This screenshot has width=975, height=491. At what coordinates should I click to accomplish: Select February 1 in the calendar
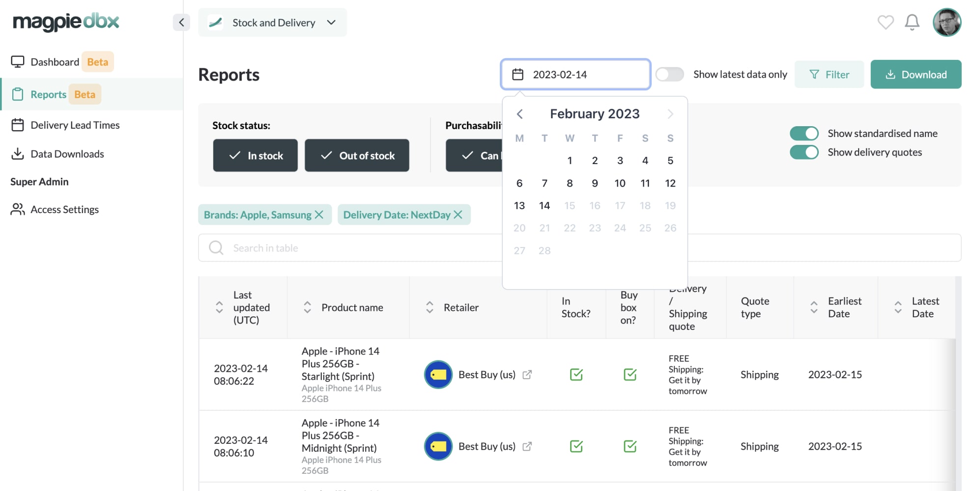click(570, 161)
